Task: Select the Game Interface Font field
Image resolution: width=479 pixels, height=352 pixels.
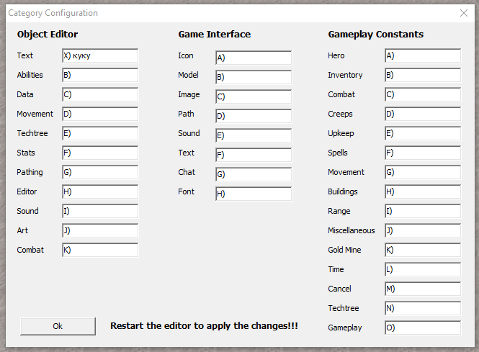Action: click(x=254, y=194)
